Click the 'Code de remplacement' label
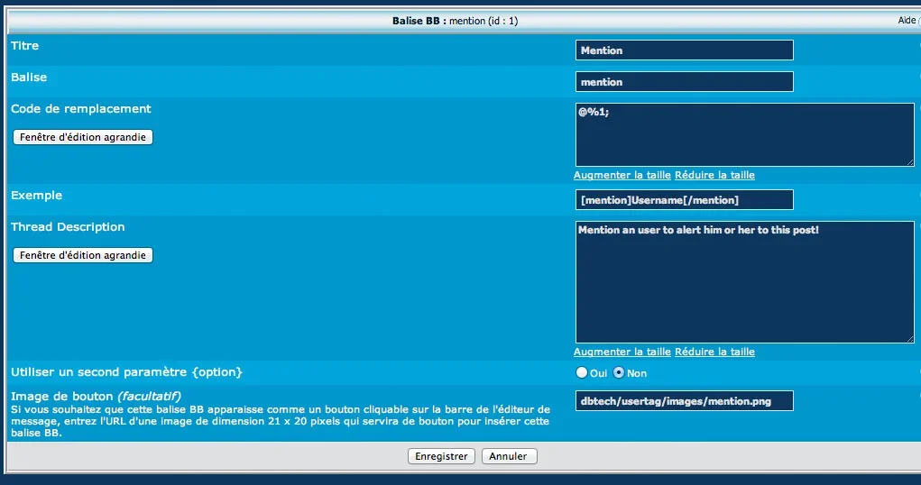Viewport: 921px width, 485px height. pyautogui.click(x=81, y=108)
